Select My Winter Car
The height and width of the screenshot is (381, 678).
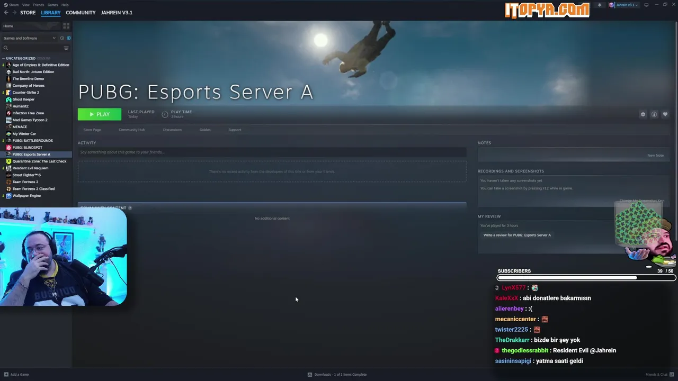tap(24, 134)
